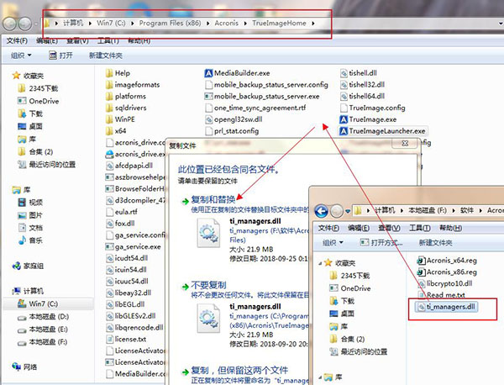
Task: Select ti_managers.dll in the F: drive window
Action: pos(446,307)
